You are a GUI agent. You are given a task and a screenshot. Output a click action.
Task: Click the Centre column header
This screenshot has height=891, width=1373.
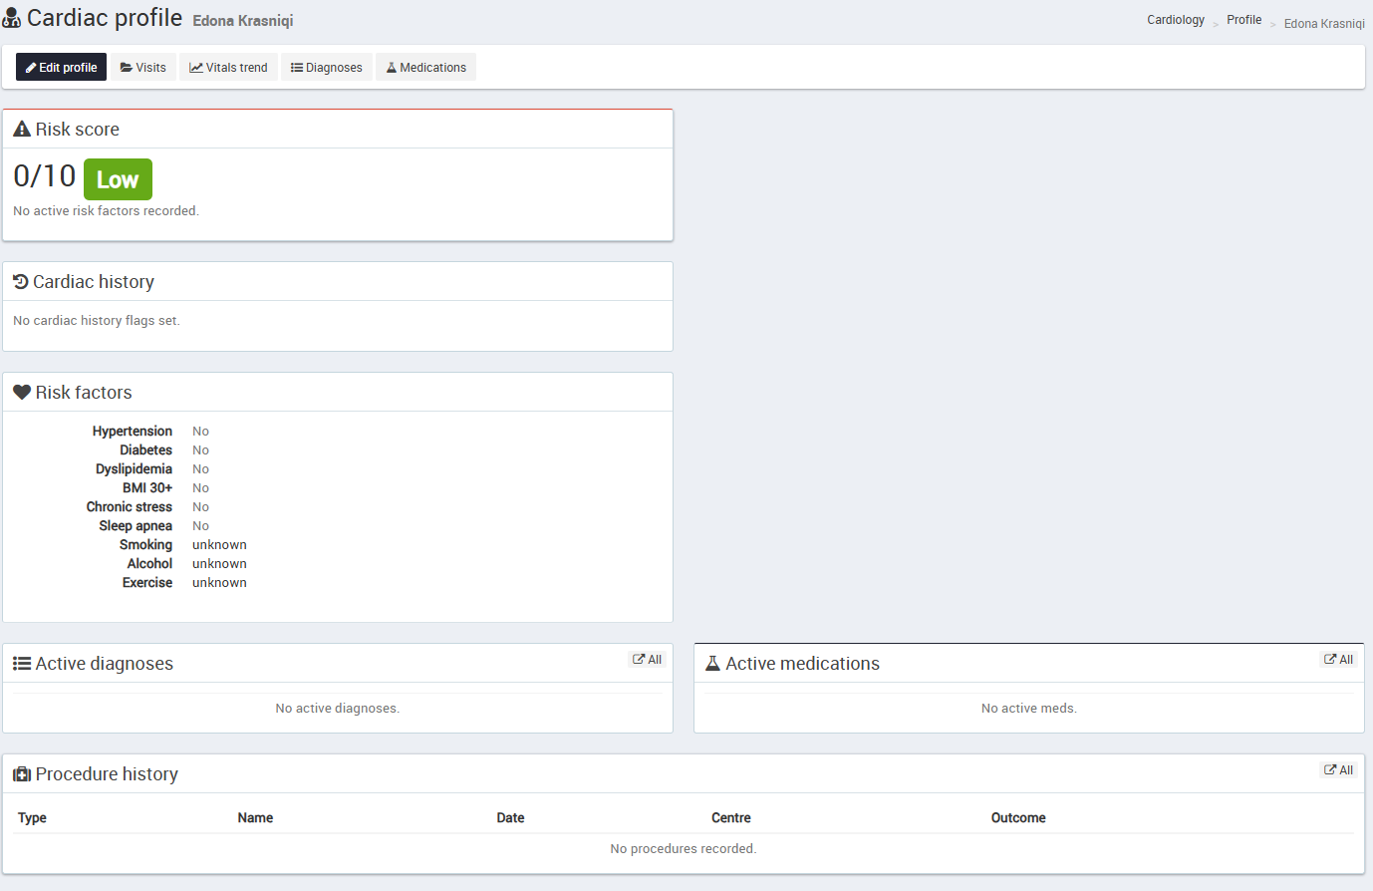point(731,817)
